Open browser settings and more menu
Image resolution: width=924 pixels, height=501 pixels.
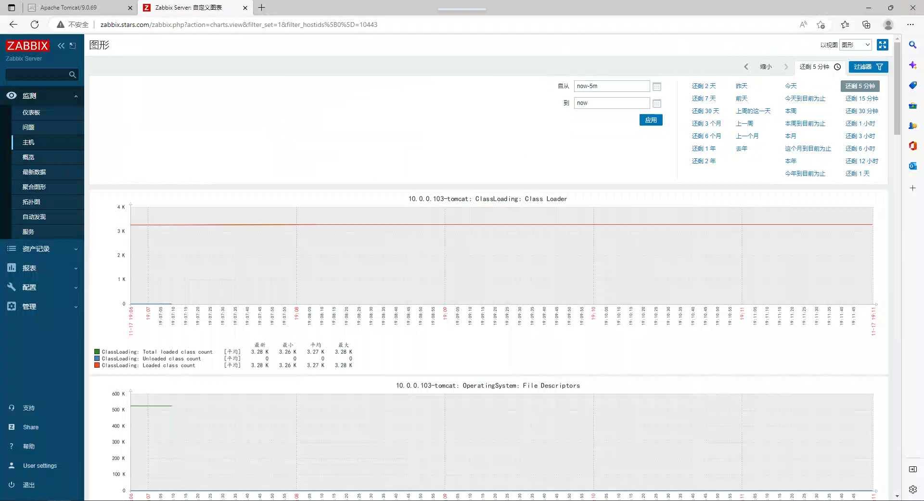pos(911,25)
